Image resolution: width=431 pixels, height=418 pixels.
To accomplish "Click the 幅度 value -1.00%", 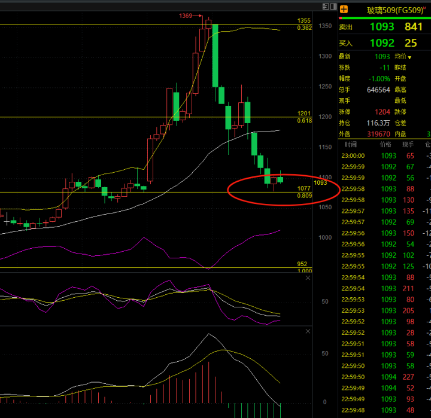I will [x=379, y=79].
